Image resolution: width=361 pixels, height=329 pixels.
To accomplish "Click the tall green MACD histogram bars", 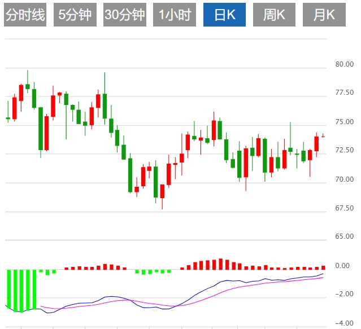I will coord(21,289).
